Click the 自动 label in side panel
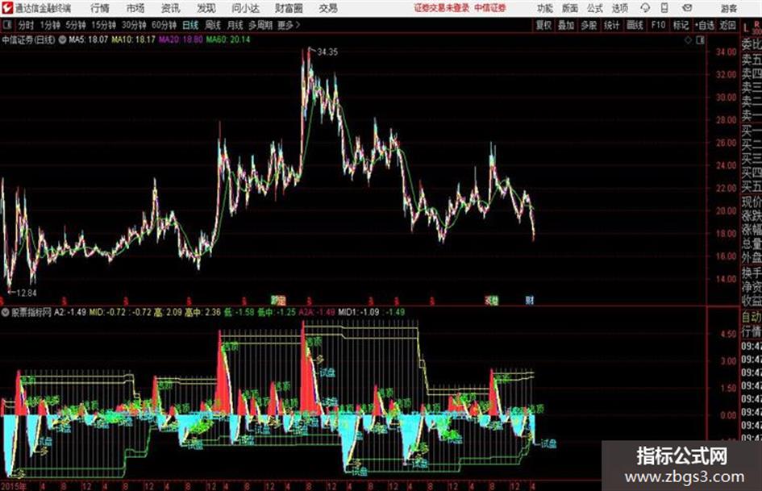This screenshot has height=491, width=762. point(752,318)
